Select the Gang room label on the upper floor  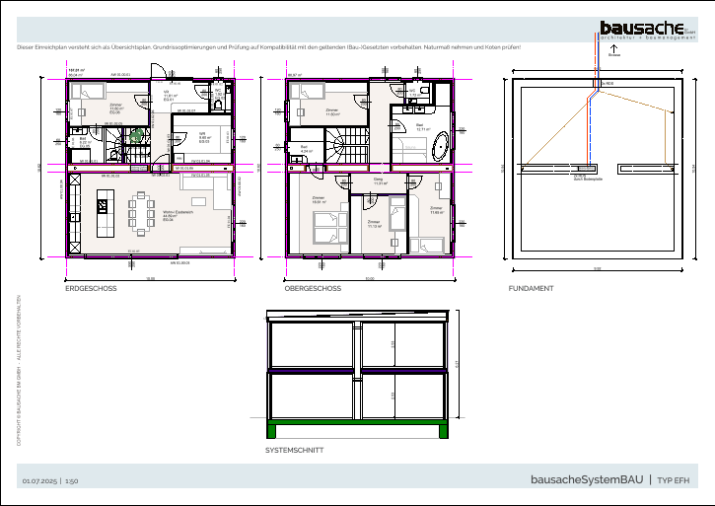point(378,181)
